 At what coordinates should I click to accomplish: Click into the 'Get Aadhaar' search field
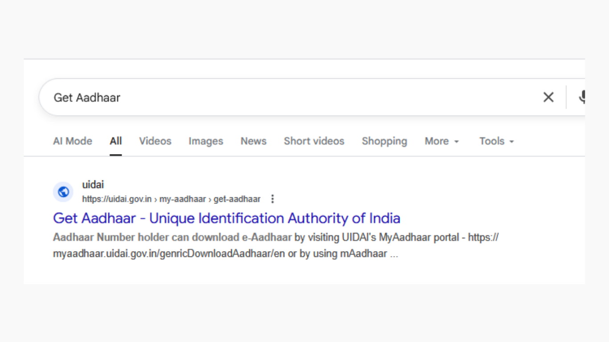[267, 97]
